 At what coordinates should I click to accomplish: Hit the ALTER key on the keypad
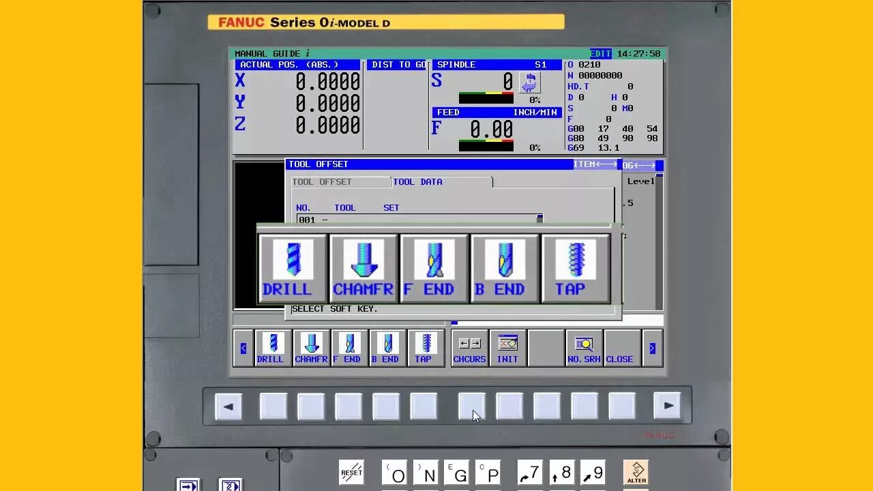point(636,473)
